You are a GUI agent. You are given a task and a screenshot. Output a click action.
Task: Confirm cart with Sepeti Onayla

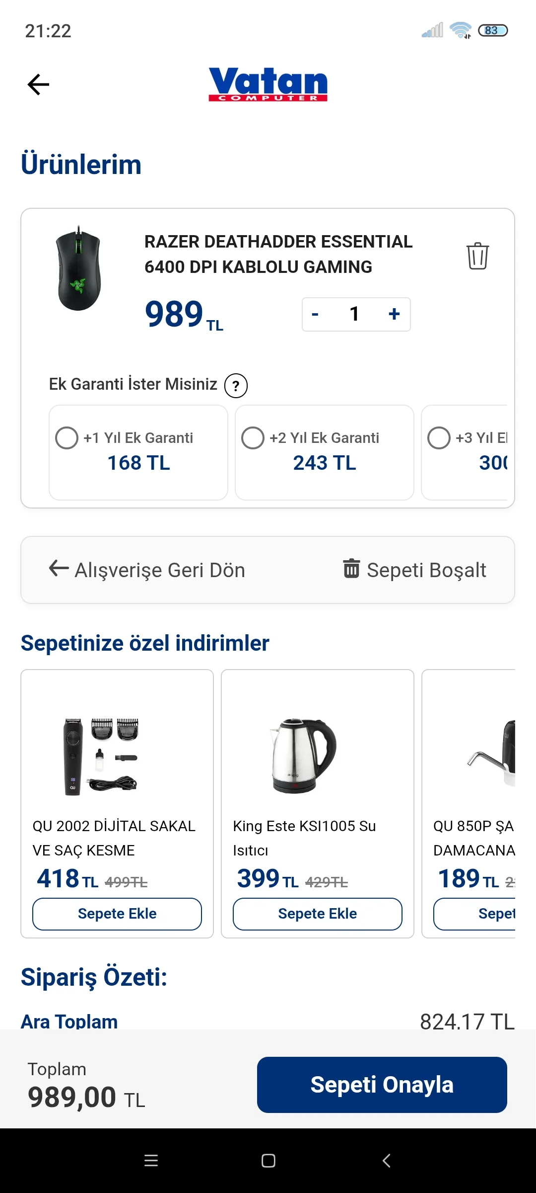(382, 1085)
